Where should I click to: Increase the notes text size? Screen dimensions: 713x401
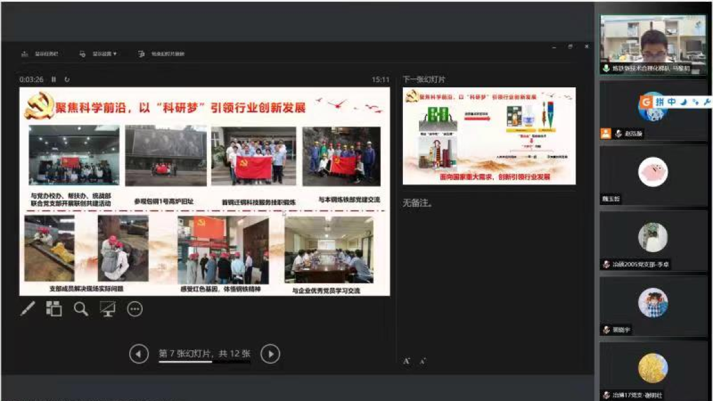[407, 361]
